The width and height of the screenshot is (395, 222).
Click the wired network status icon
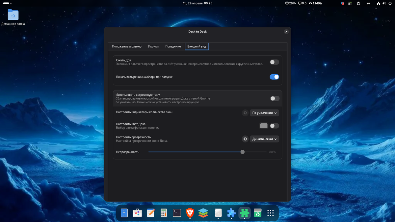[378, 3]
